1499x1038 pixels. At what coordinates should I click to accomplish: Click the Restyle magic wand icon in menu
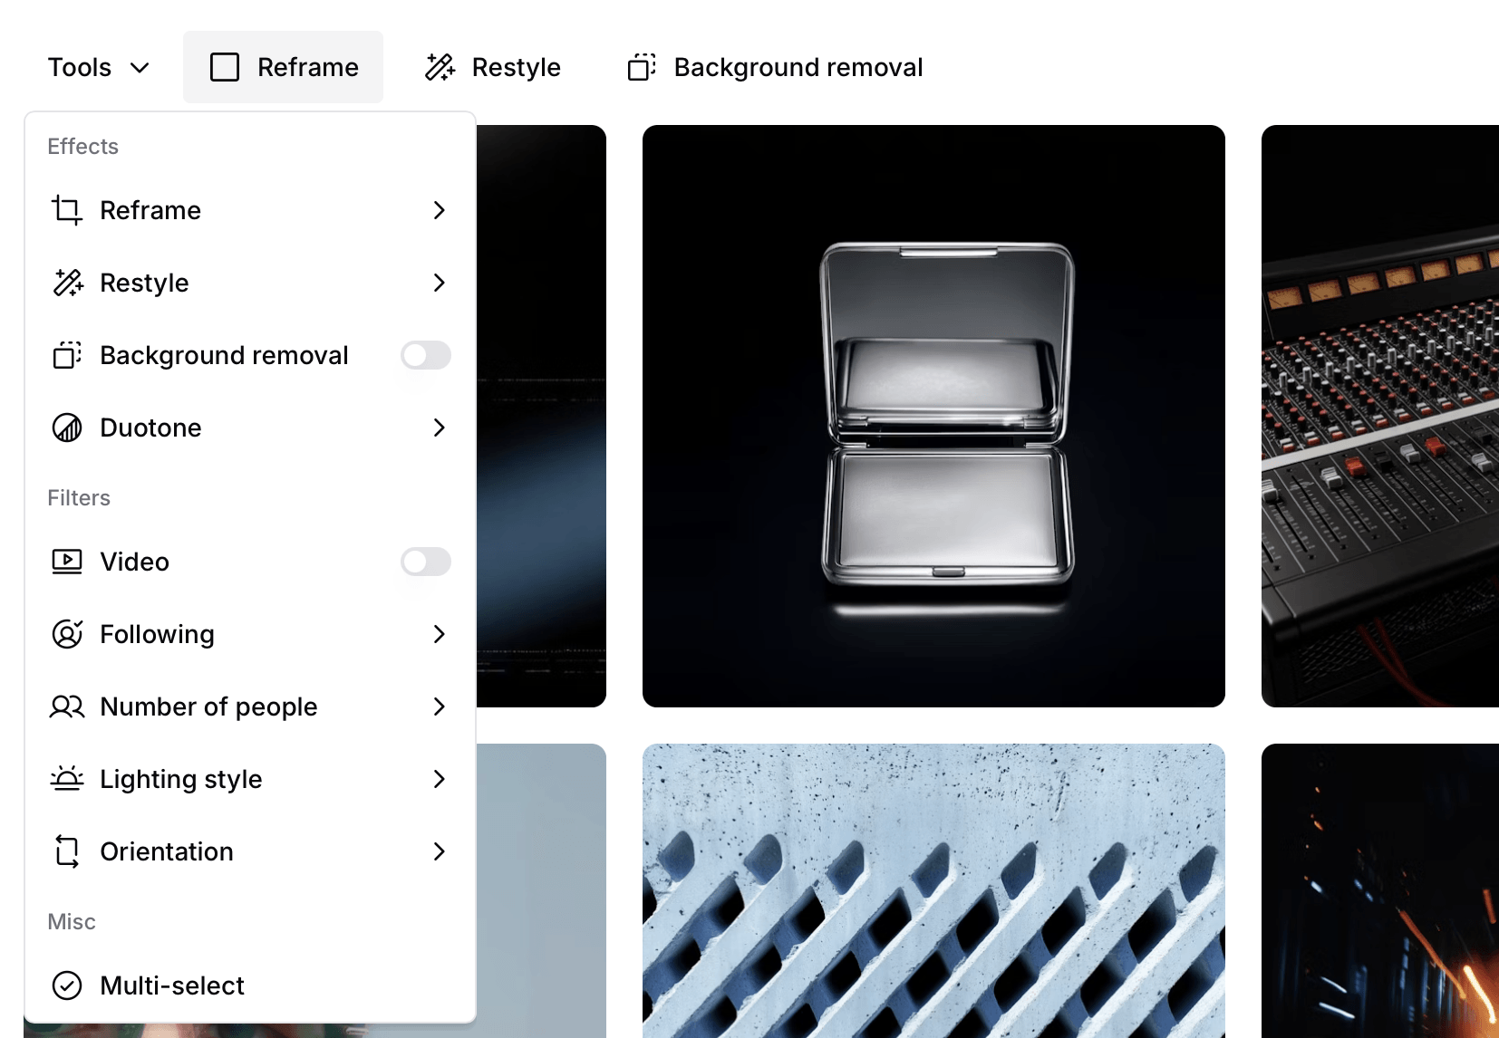[67, 283]
